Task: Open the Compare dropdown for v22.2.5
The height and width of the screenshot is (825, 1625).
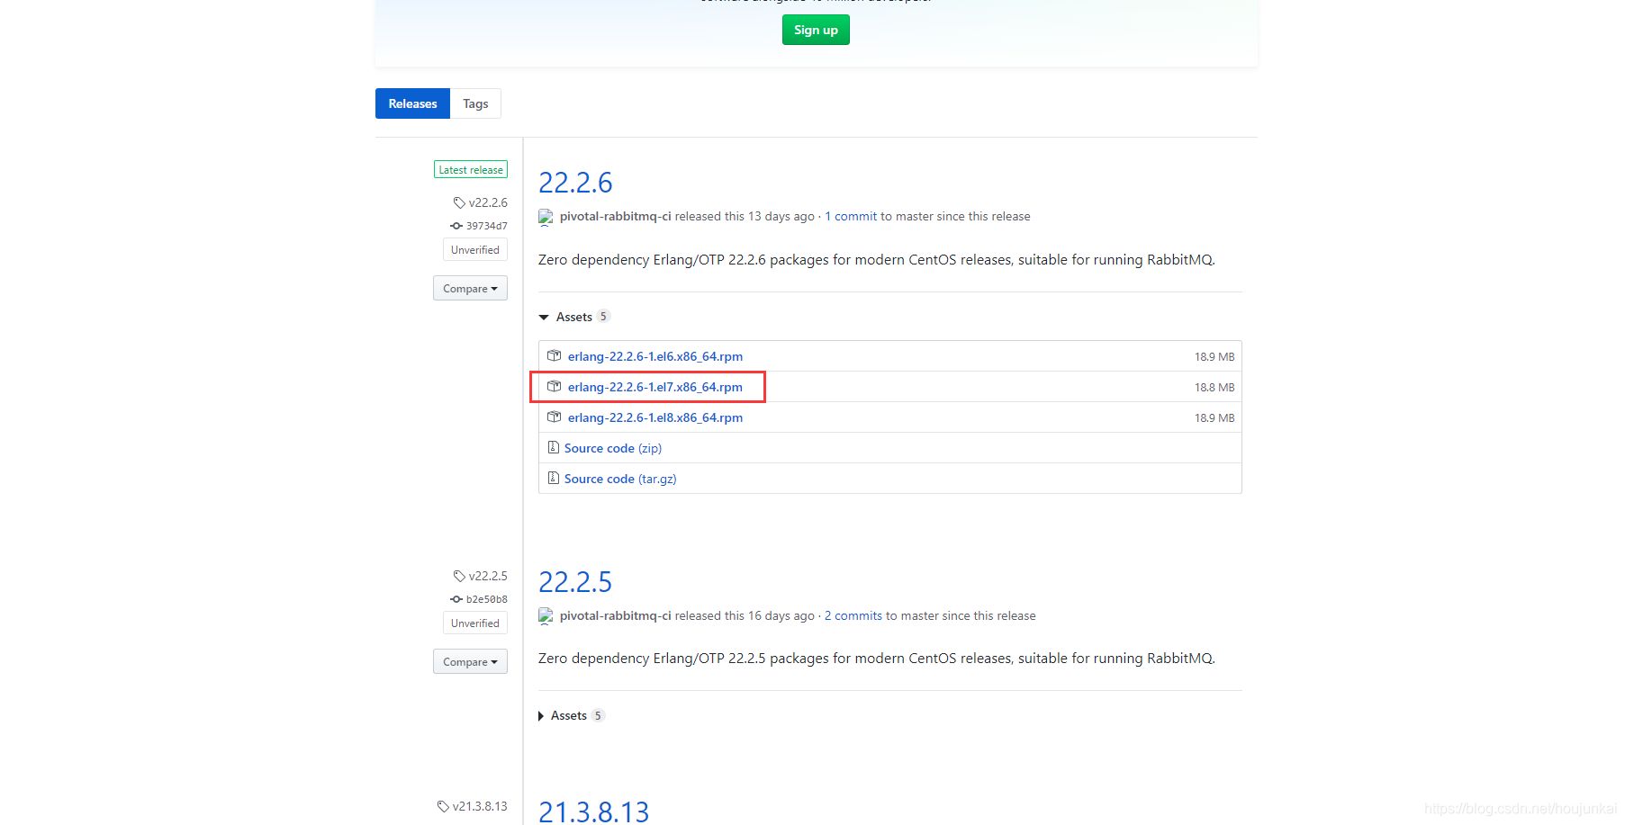Action: click(470, 661)
